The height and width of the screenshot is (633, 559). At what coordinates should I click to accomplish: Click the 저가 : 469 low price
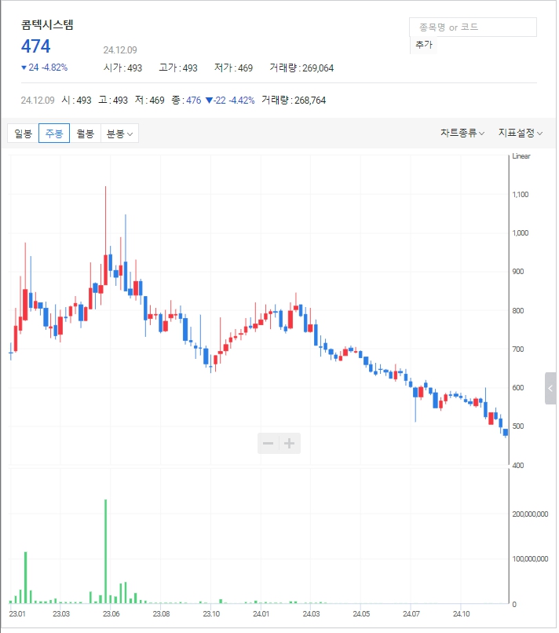pyautogui.click(x=233, y=68)
